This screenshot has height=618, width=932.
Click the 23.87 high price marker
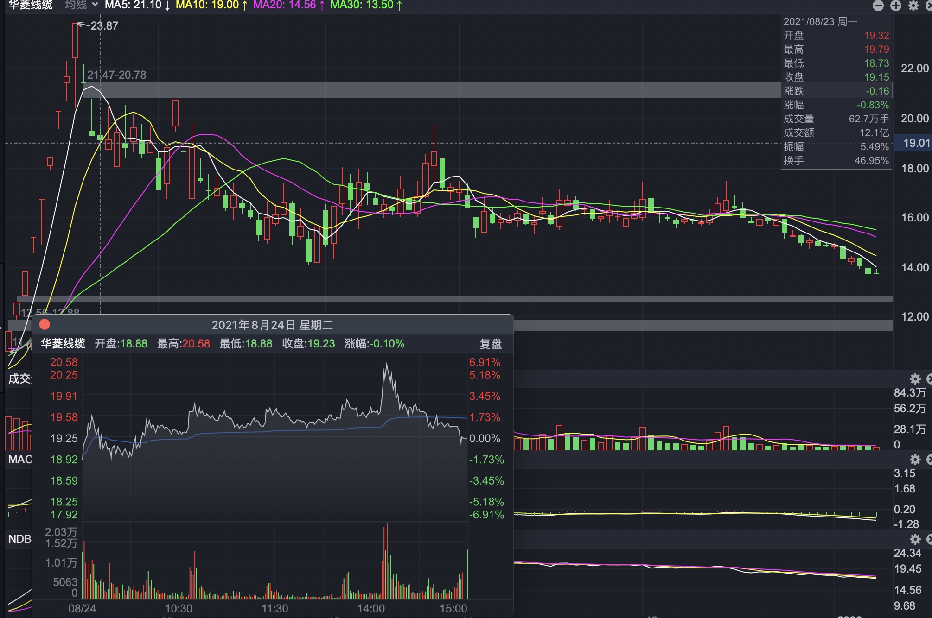[x=104, y=26]
